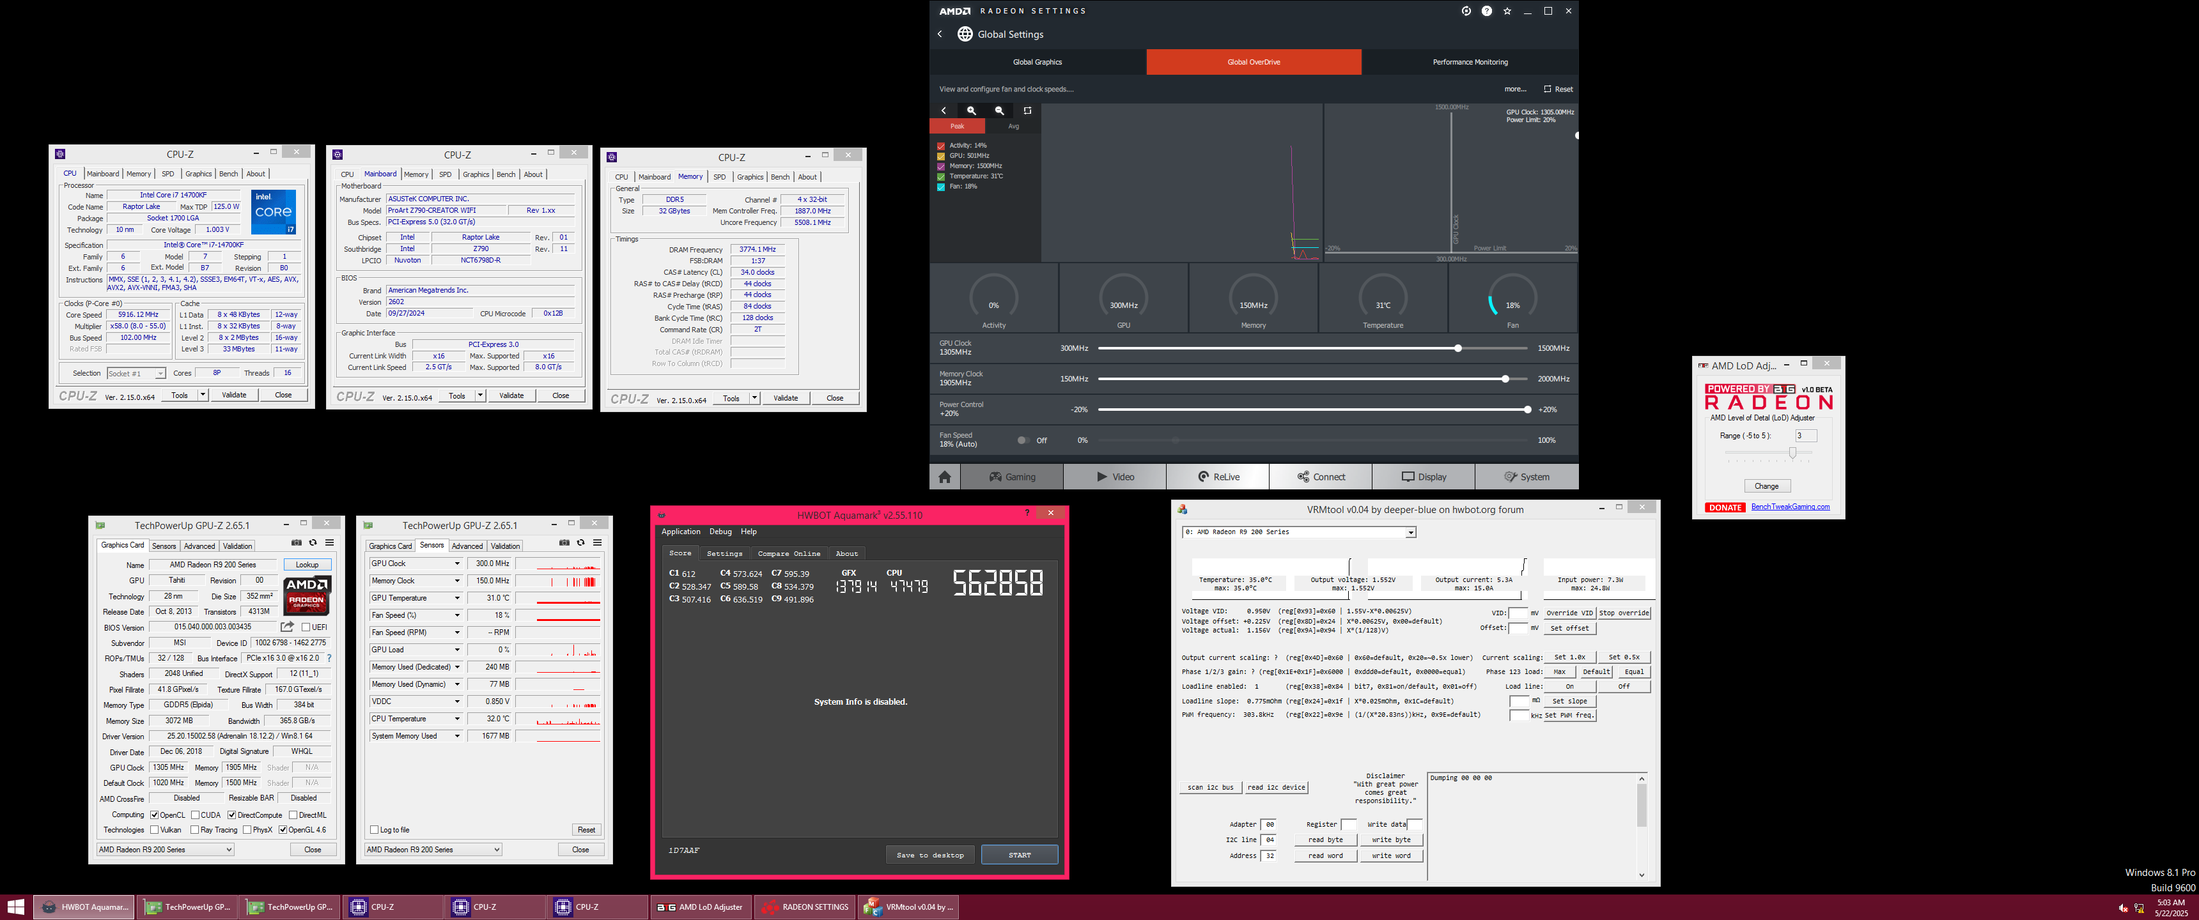Open the Windows Start button
2199x920 pixels.
click(15, 907)
